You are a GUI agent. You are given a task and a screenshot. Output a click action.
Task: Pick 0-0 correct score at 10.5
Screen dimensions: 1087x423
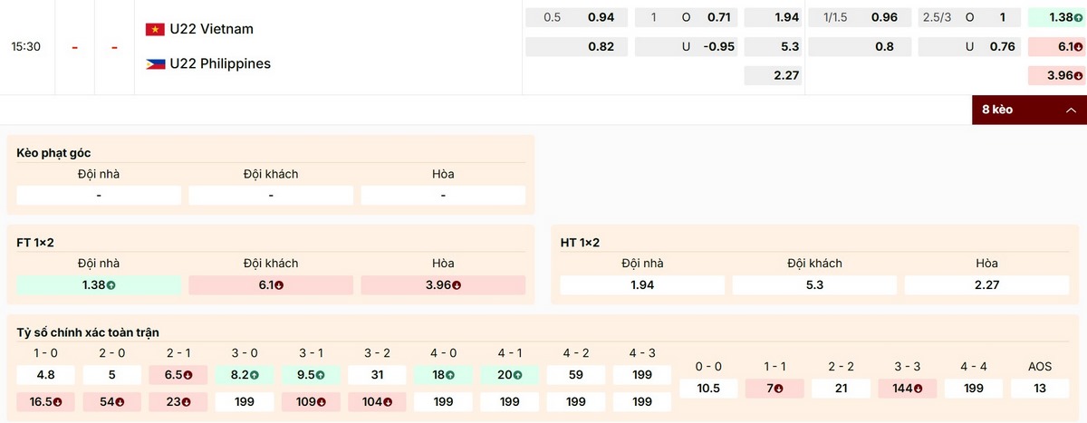707,389
